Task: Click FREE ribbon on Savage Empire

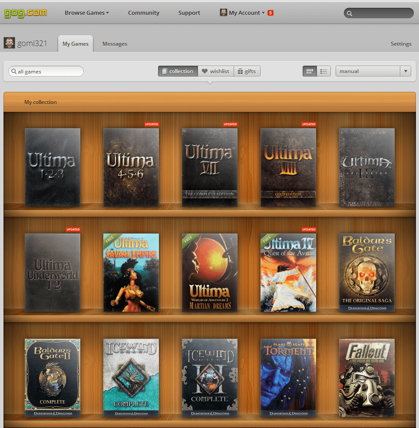Action: tap(110, 239)
